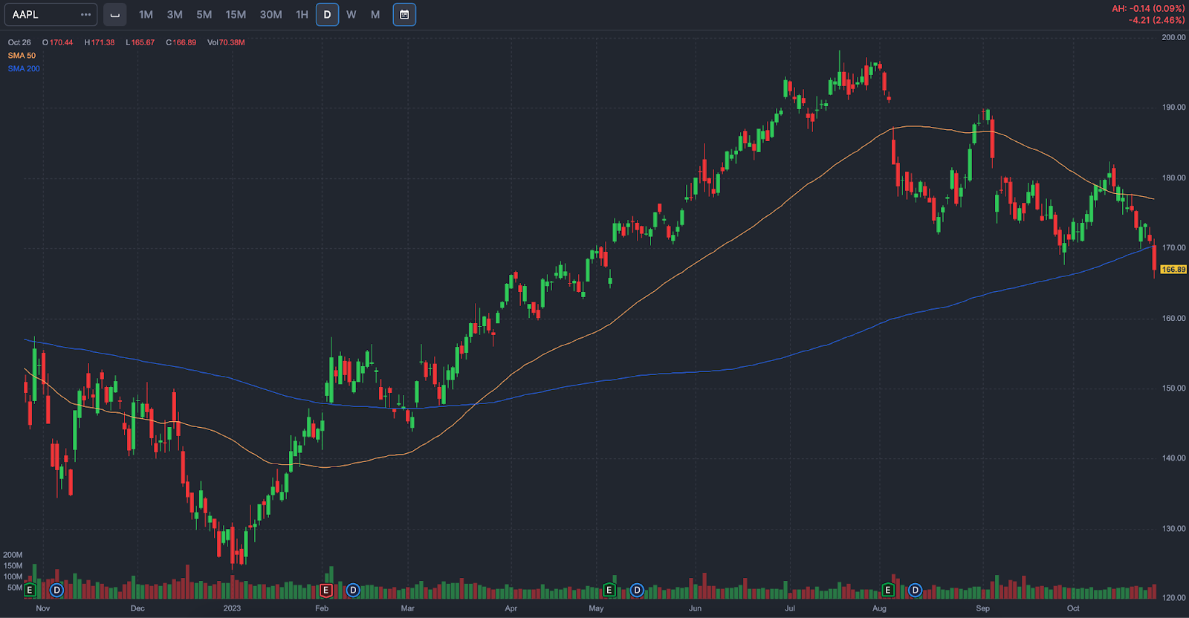Click the 100M volume axis label

tap(13, 576)
